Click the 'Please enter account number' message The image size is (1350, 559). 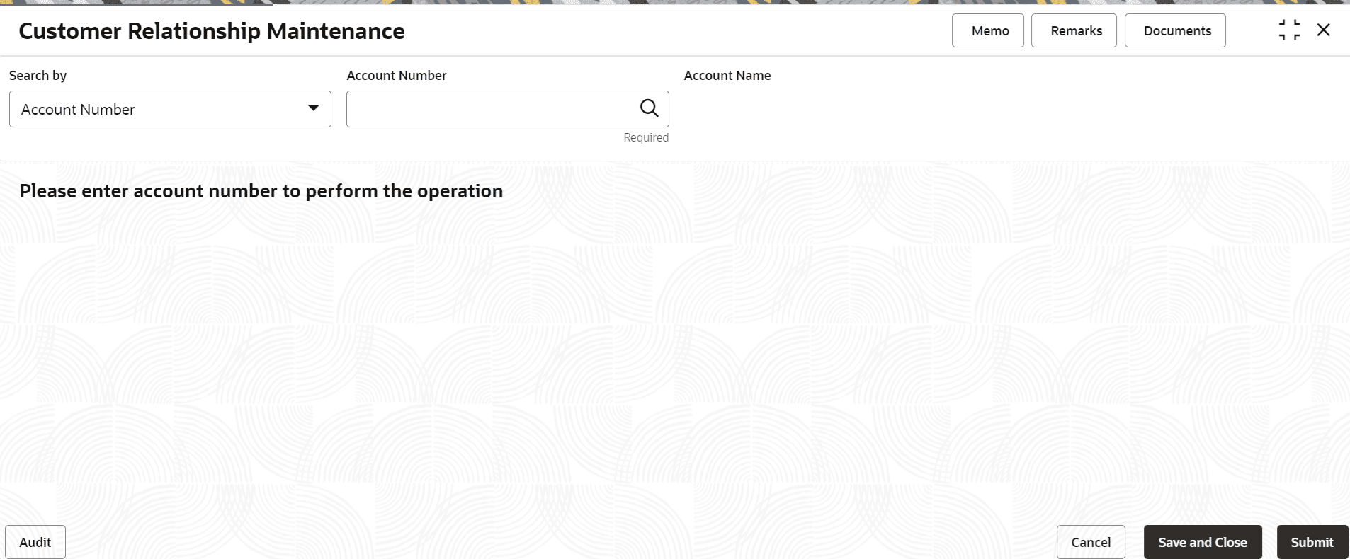(x=261, y=191)
